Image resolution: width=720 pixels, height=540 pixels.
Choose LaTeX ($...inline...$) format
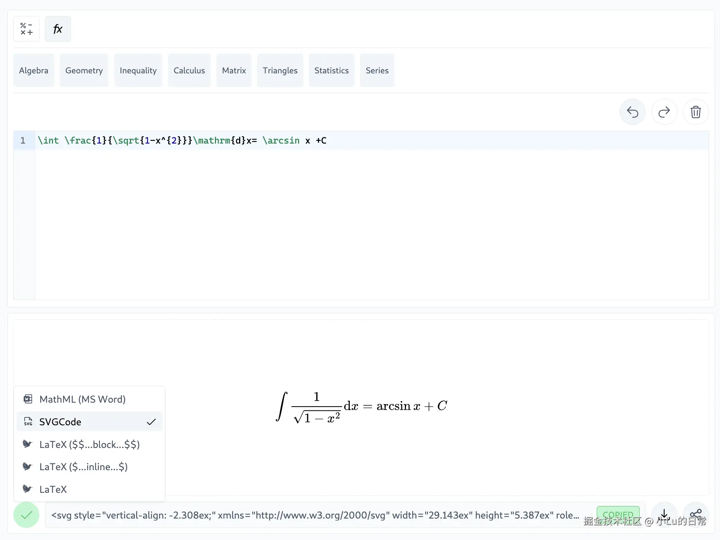click(x=83, y=467)
